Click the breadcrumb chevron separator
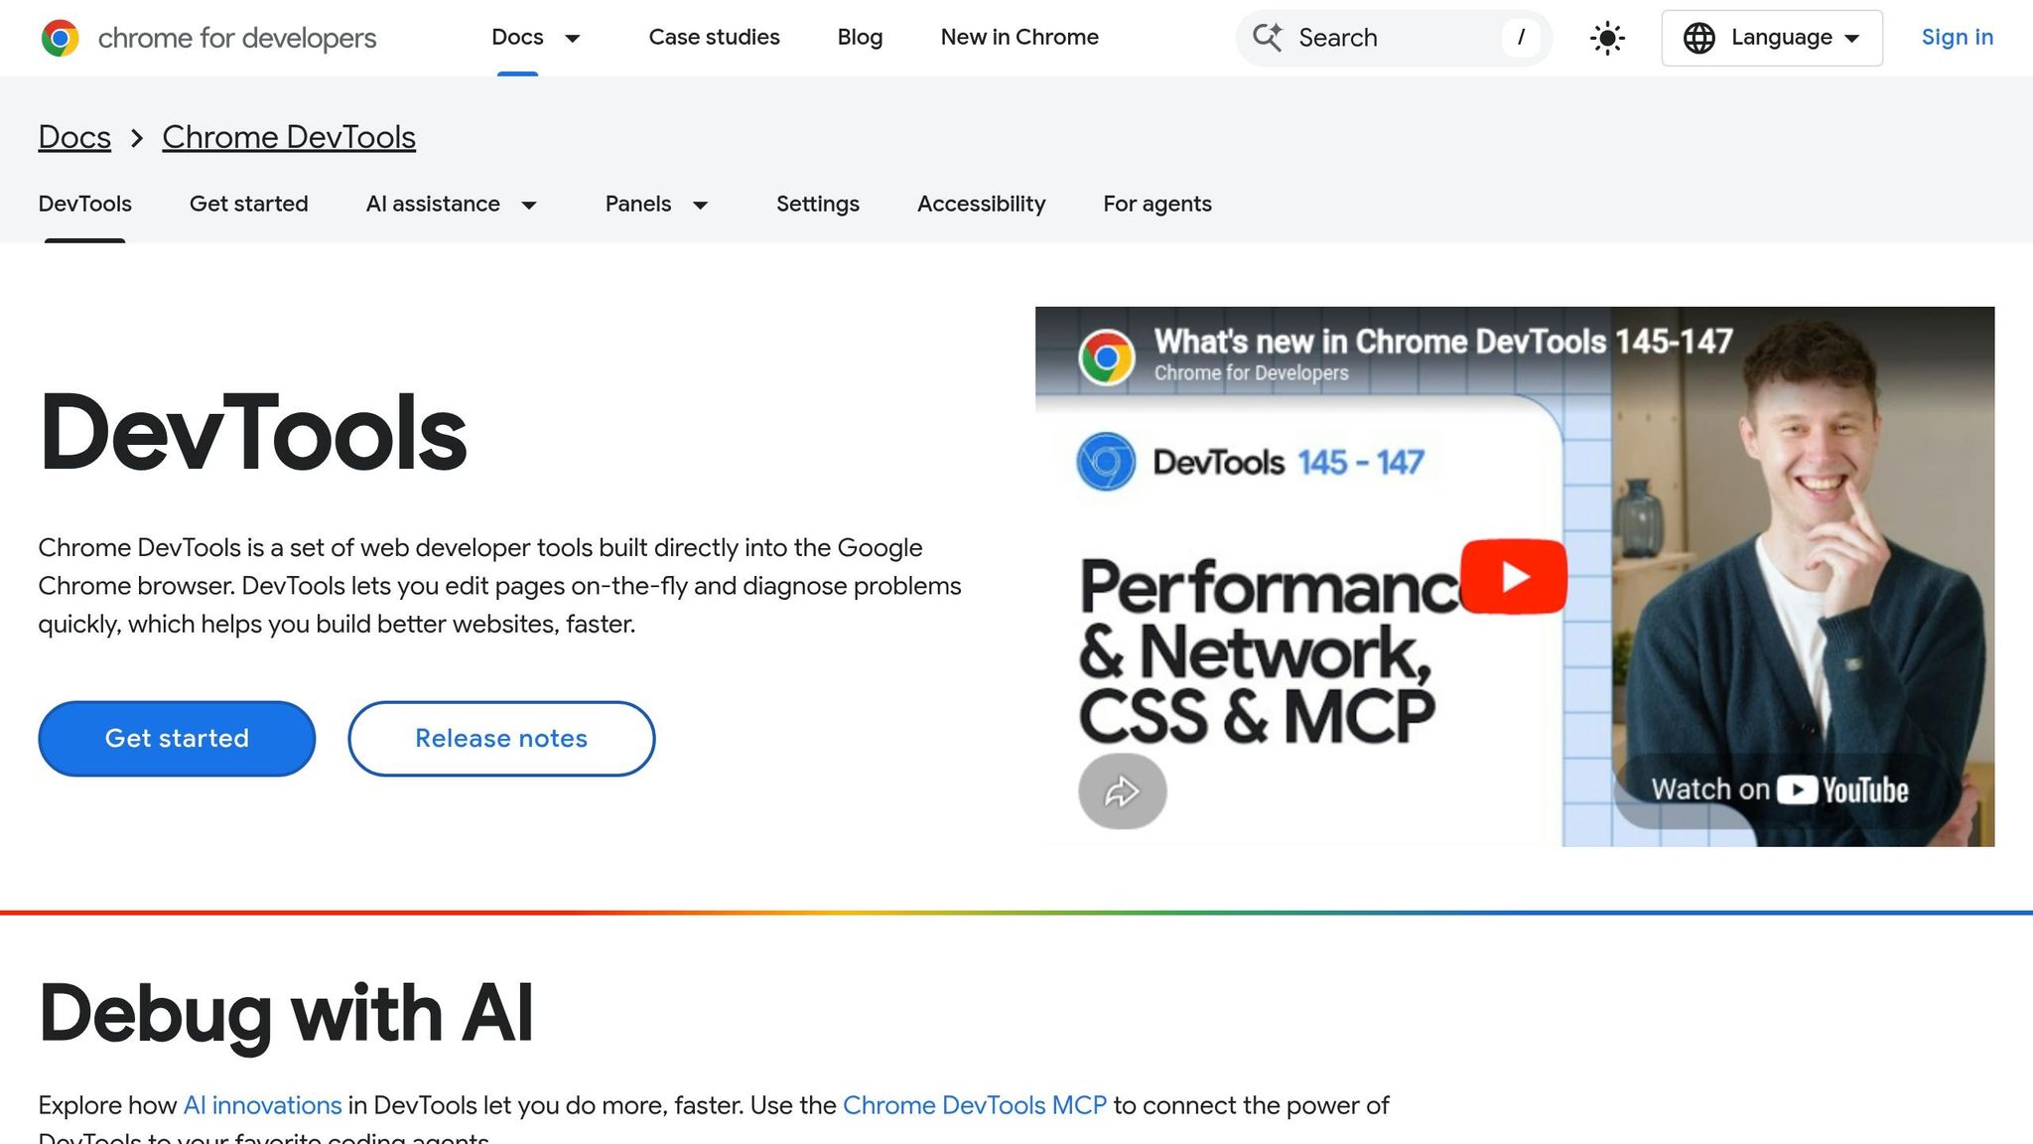The width and height of the screenshot is (2033, 1144). coord(137,138)
